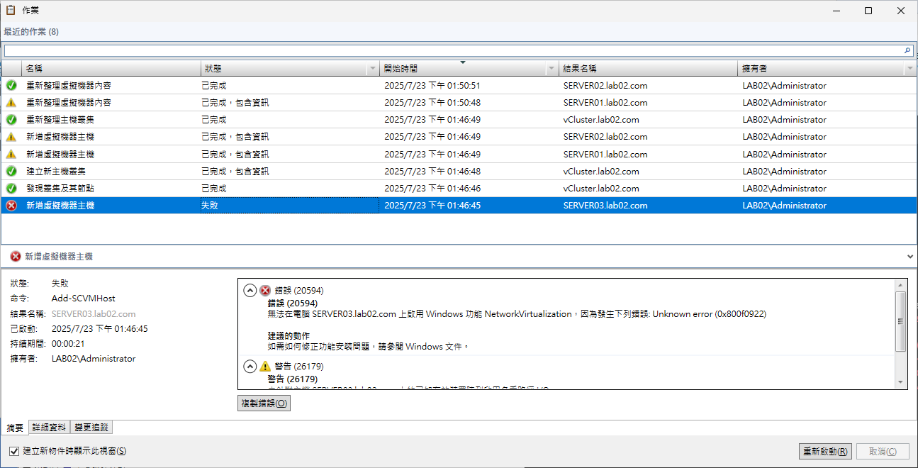Open the 狀態 column filter dropdown
The width and height of the screenshot is (918, 468).
click(373, 69)
